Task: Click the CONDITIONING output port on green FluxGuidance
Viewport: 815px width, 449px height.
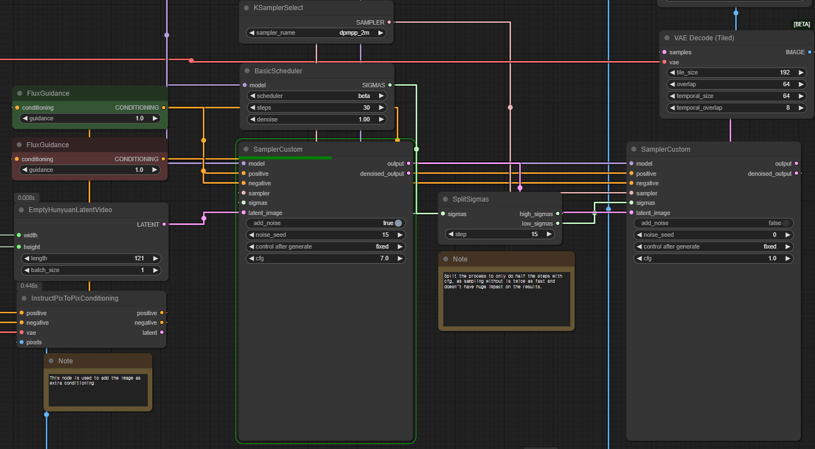Action: click(x=163, y=107)
